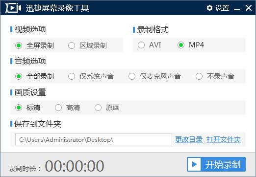Select 区域录制 region recording
The height and width of the screenshot is (177, 256).
point(87,45)
